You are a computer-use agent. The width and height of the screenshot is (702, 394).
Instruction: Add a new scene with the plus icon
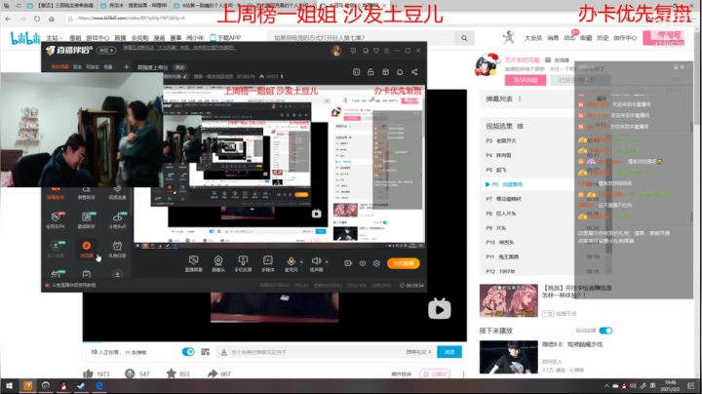126,66
